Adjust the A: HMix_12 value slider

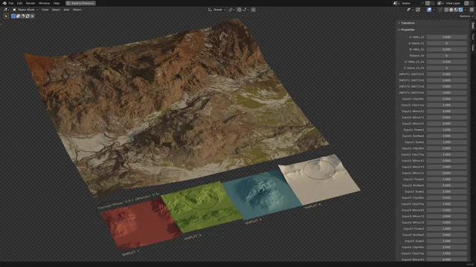446,37
